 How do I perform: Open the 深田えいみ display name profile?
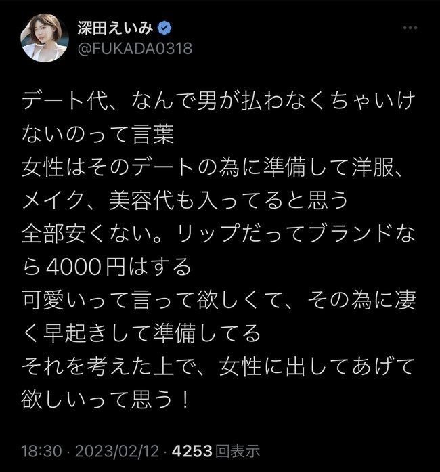point(116,28)
